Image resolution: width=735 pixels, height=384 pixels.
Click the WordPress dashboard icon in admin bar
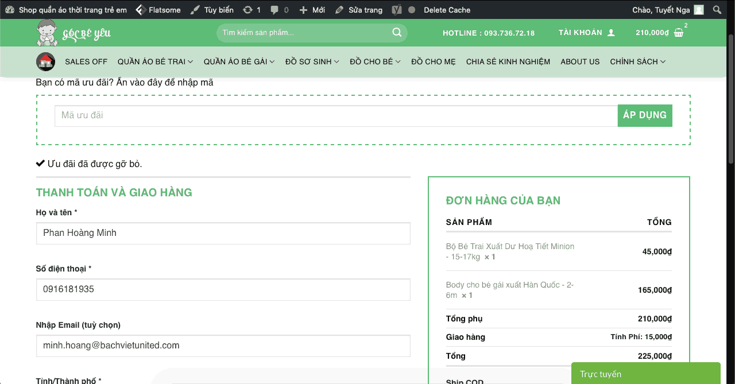(10, 10)
